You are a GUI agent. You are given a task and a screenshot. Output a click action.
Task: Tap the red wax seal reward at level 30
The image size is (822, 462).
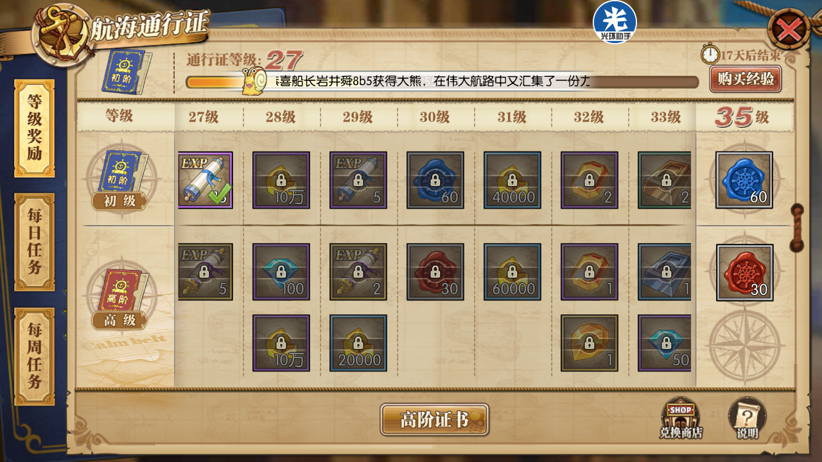tap(435, 272)
